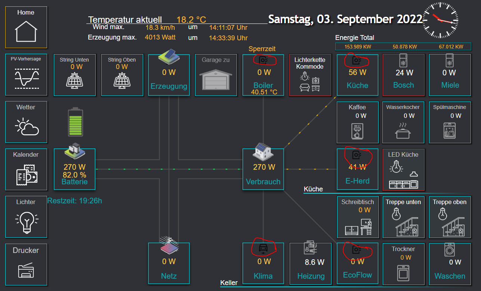481x291 pixels.
Task: Click the time 14:33:39 Uhr
Action: [x=228, y=38]
